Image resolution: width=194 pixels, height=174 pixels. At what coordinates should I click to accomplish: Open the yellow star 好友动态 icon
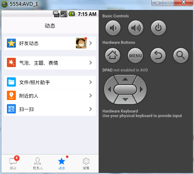pos(11,43)
